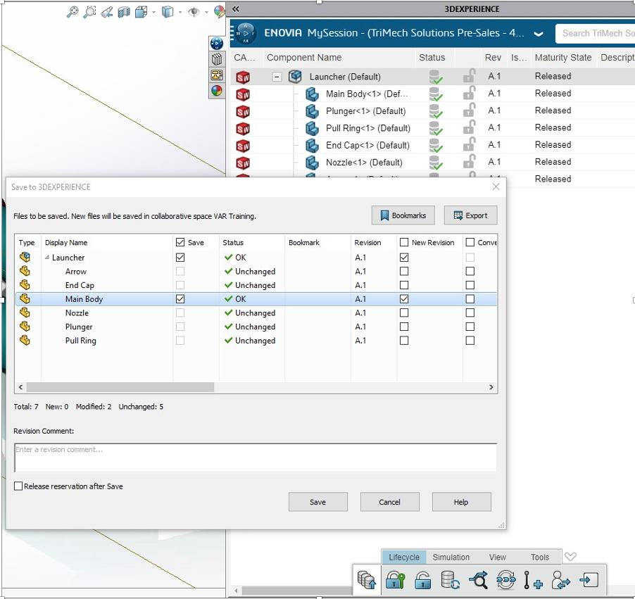Open the MySession title dropdown chevron
This screenshot has height=599, width=635.
click(539, 34)
